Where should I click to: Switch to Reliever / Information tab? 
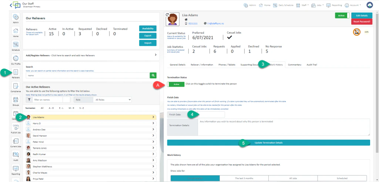(x=202, y=65)
